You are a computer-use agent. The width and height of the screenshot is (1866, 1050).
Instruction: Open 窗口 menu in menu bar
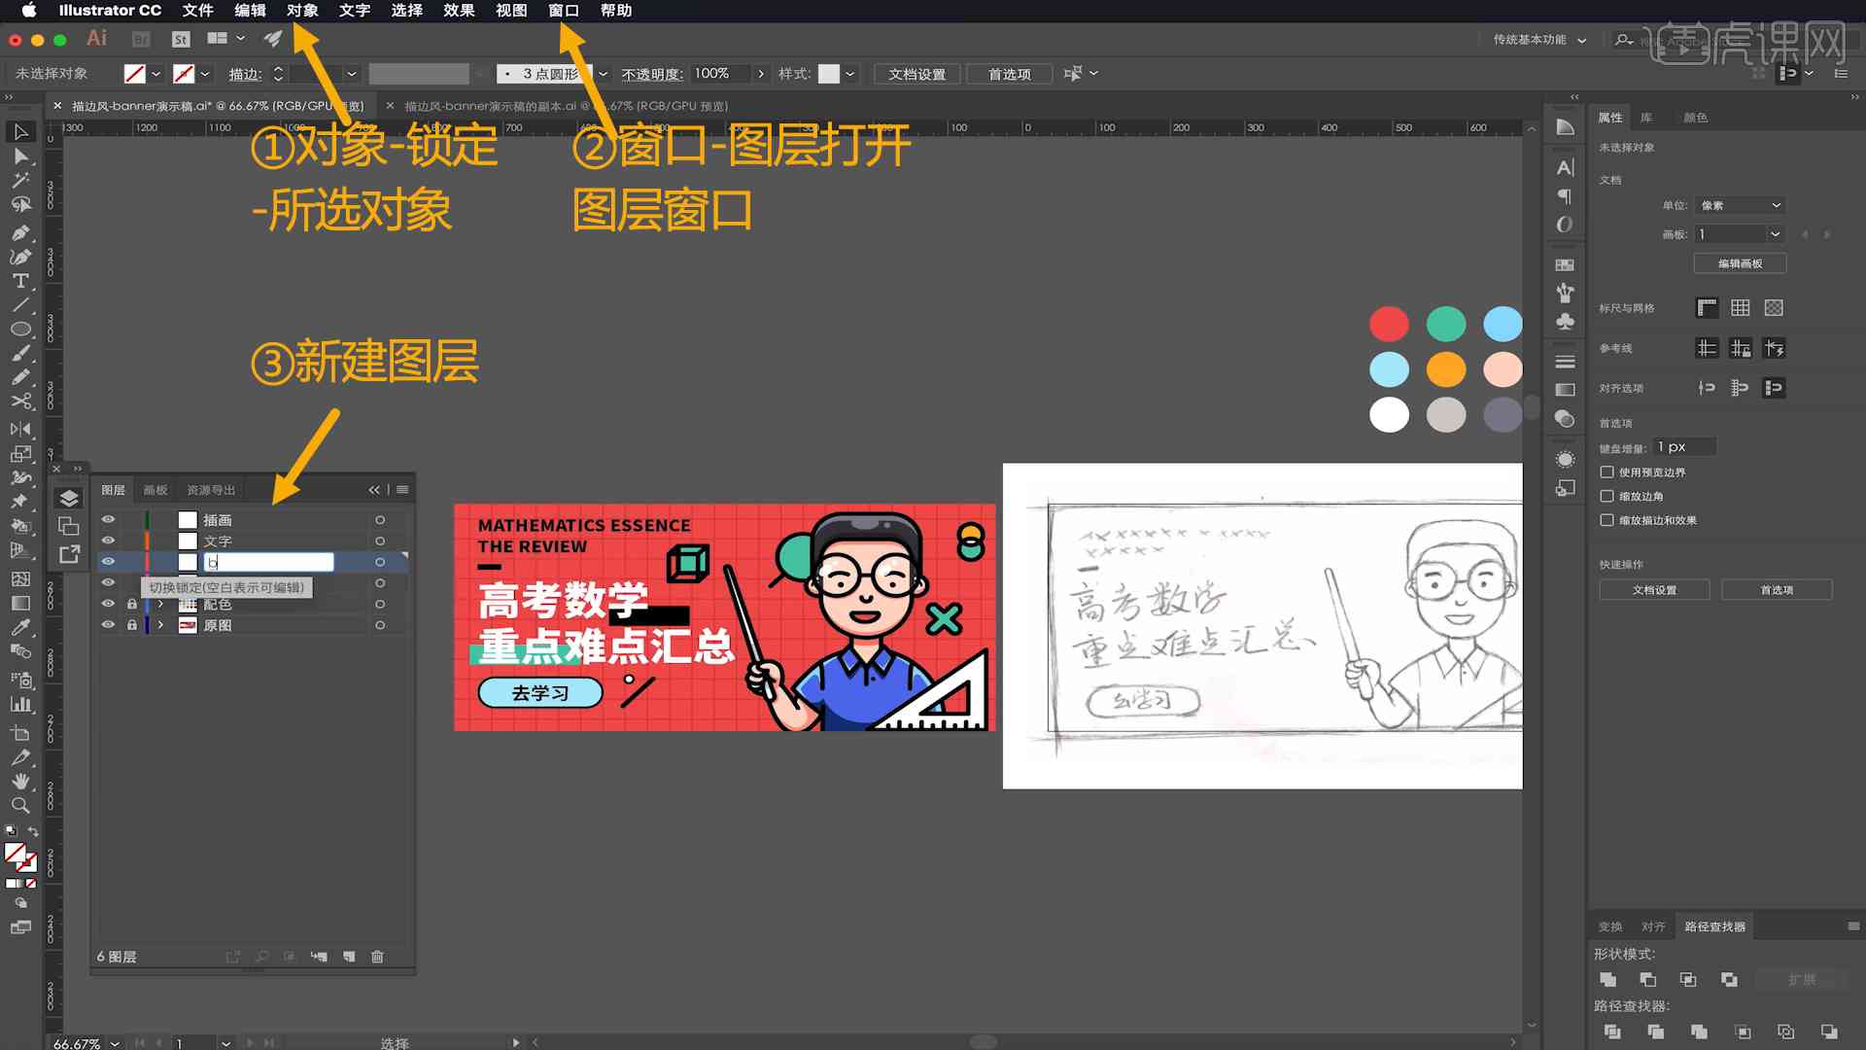(564, 11)
